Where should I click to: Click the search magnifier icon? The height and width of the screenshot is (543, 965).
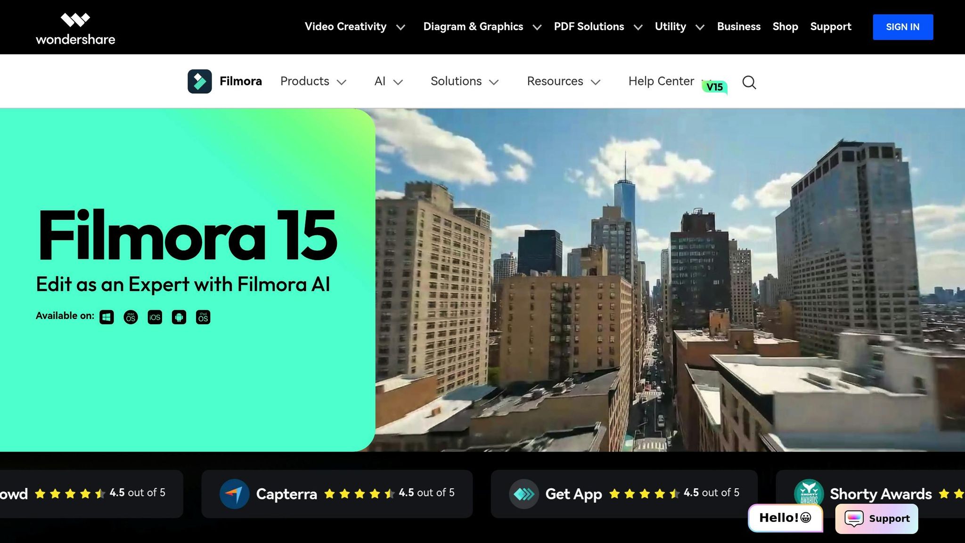[x=749, y=82]
